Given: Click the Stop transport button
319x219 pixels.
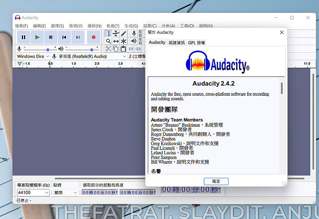Looking at the screenshot, I should click(51, 37).
